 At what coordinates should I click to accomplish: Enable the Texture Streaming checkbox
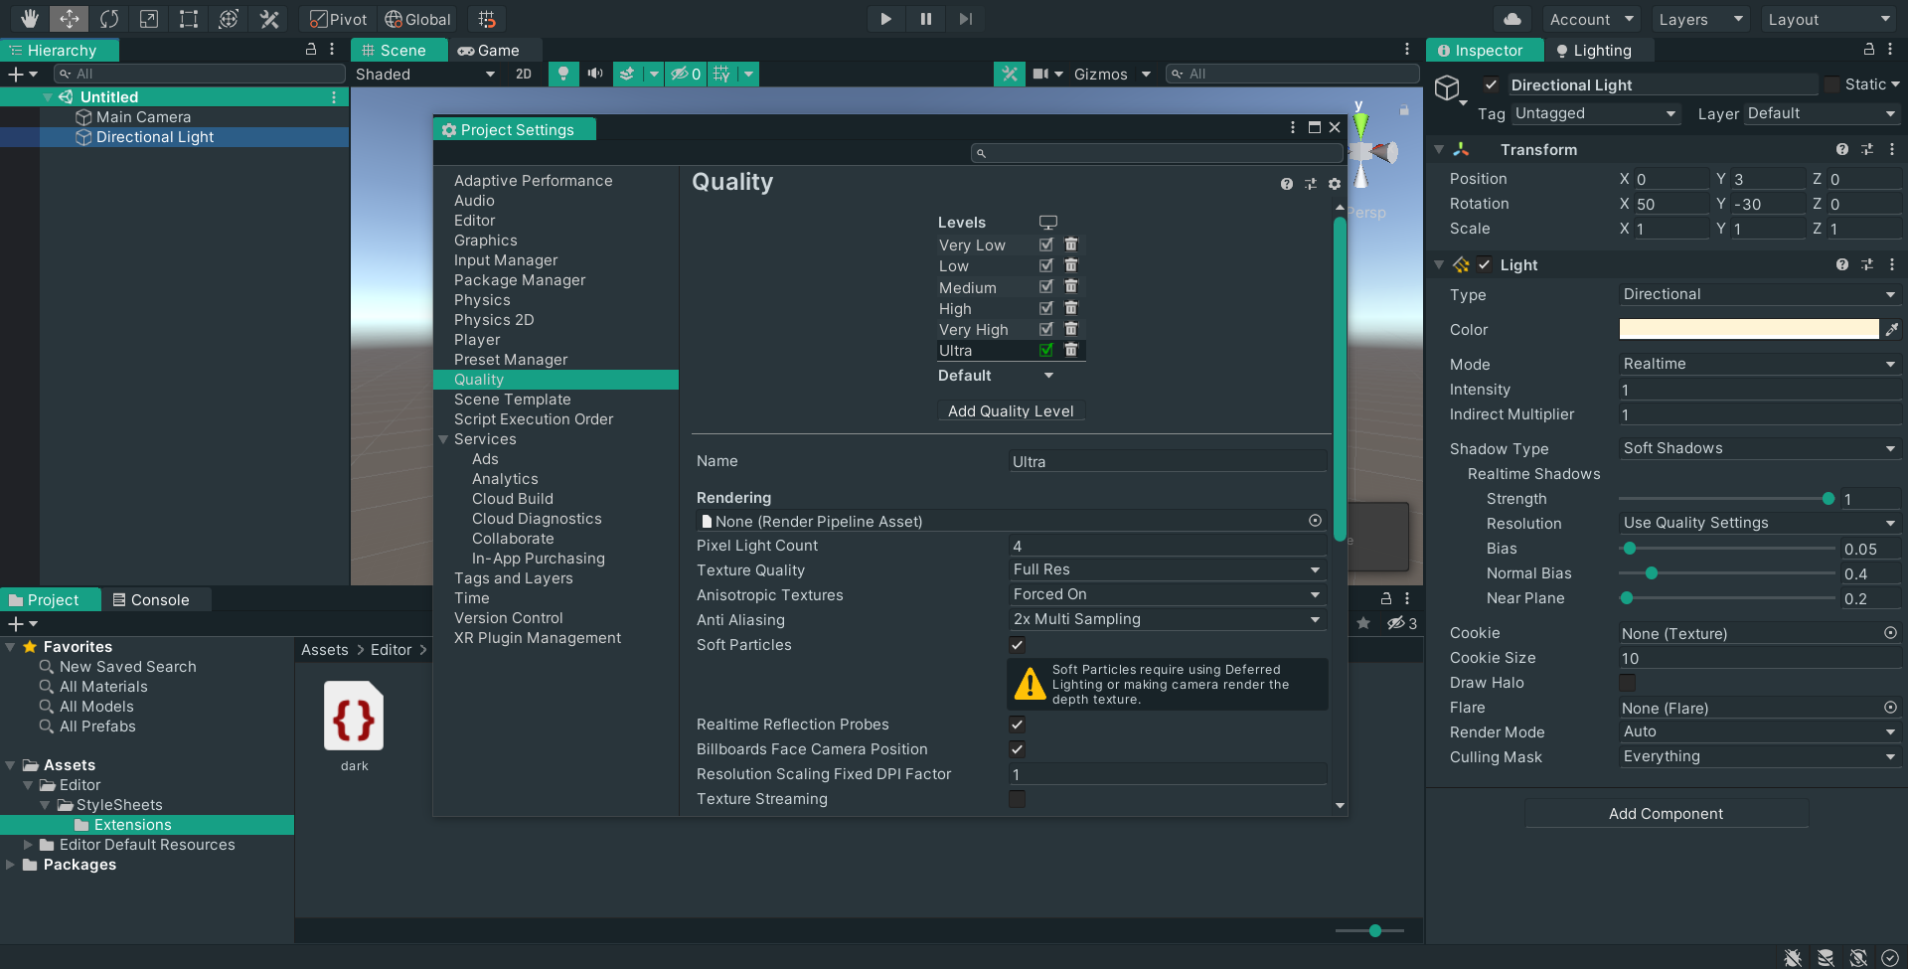(x=1017, y=798)
